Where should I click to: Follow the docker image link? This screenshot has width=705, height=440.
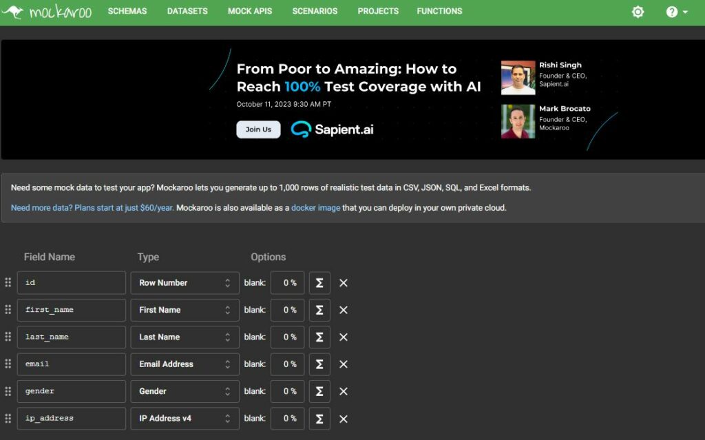(x=315, y=208)
